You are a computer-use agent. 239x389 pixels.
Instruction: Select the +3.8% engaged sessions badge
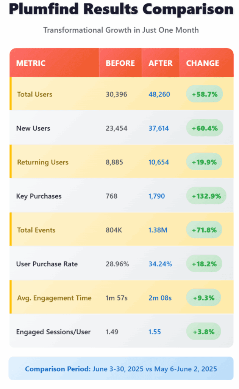pos(204,332)
